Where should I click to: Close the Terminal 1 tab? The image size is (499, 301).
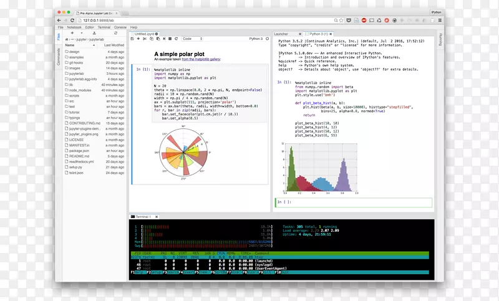pyautogui.click(x=157, y=217)
